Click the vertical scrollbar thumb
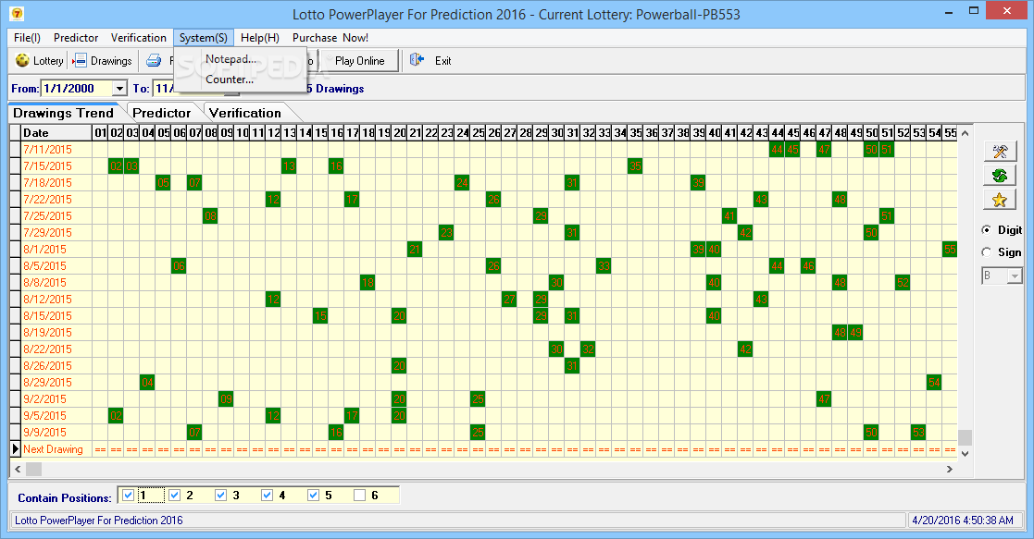Screen dimensions: 1034x539 (965, 437)
